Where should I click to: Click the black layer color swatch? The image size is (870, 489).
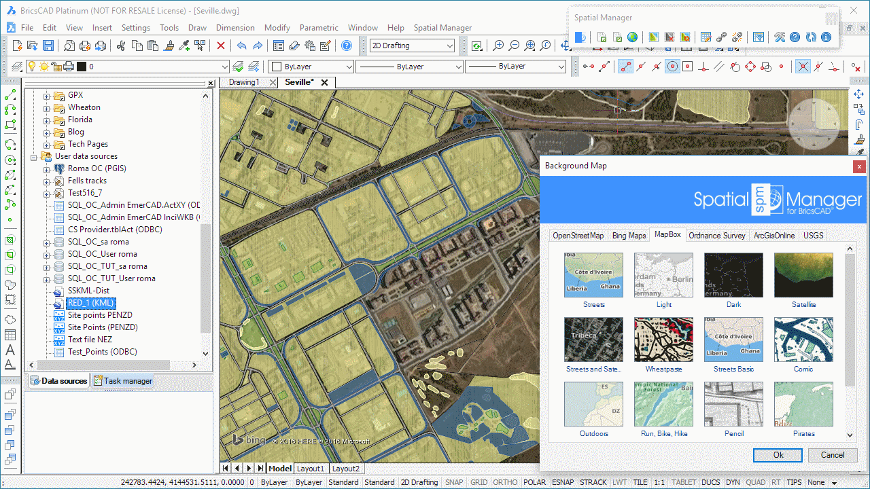[x=82, y=67]
